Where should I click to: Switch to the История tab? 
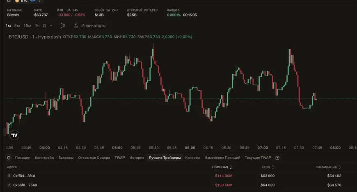[x=137, y=158]
